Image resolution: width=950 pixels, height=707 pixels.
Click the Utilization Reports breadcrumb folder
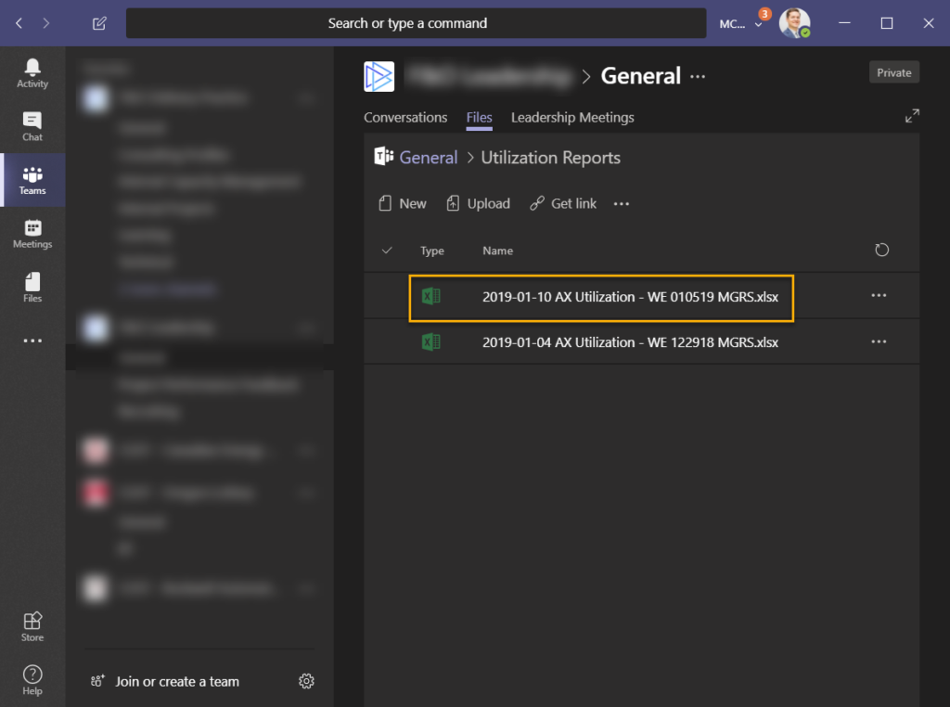[551, 158]
